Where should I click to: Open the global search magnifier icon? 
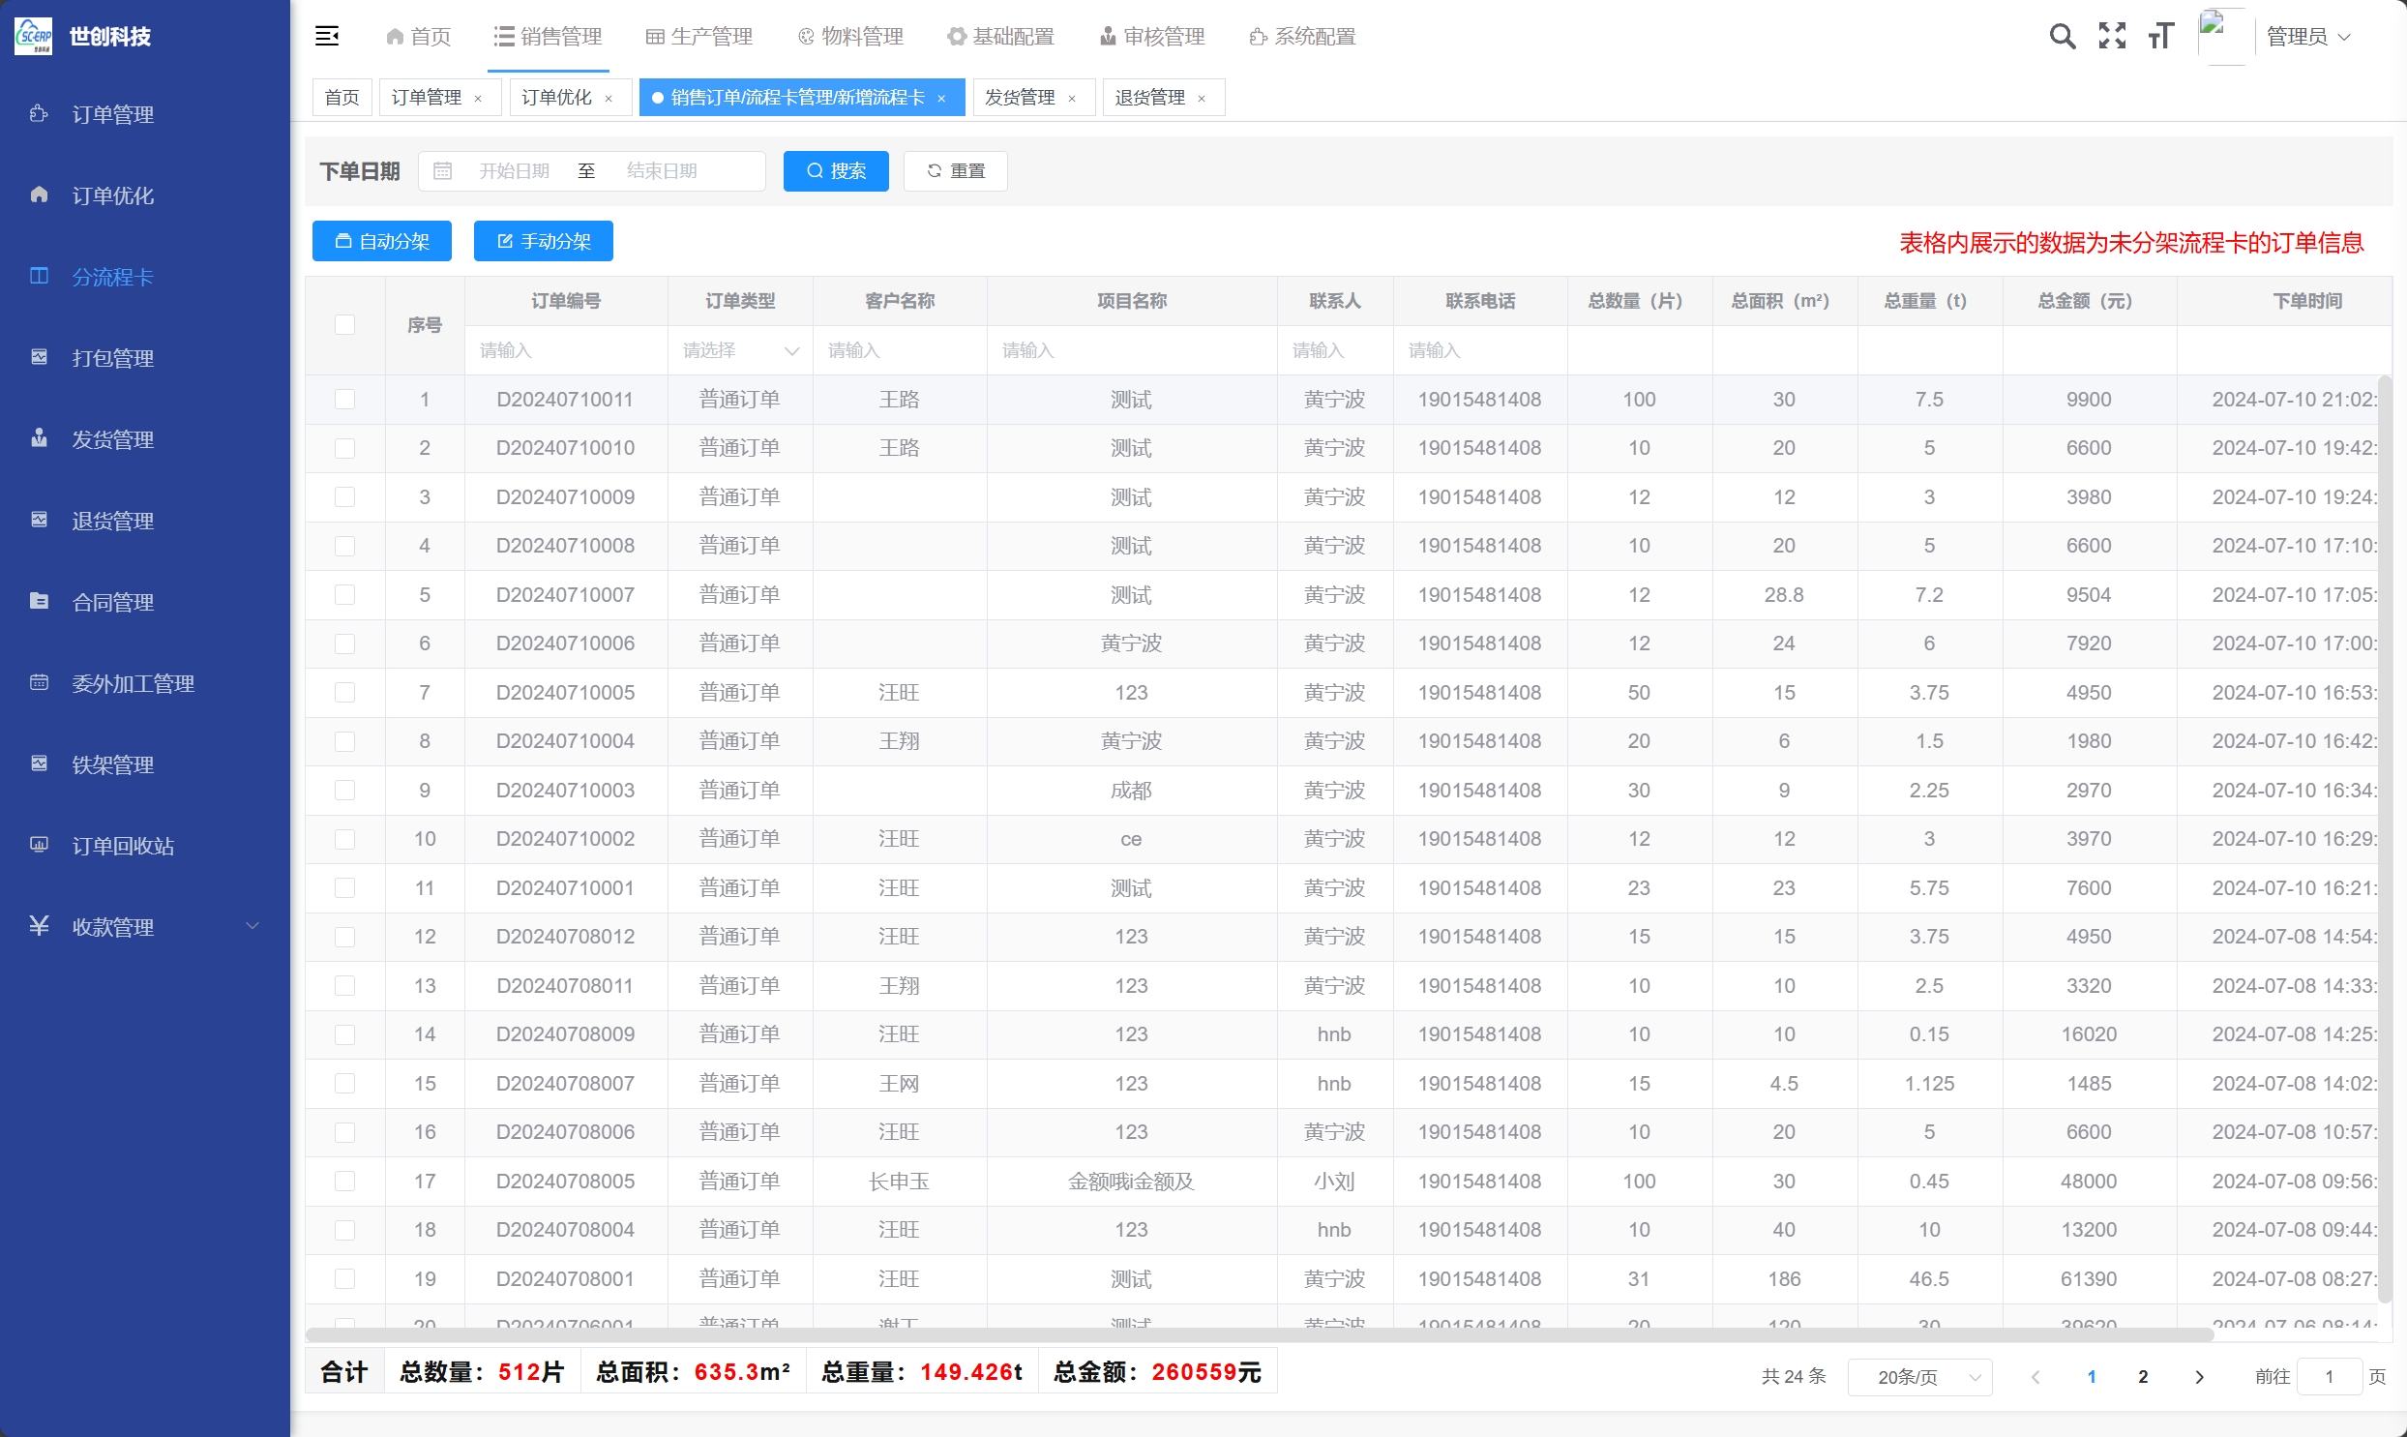click(x=2063, y=37)
